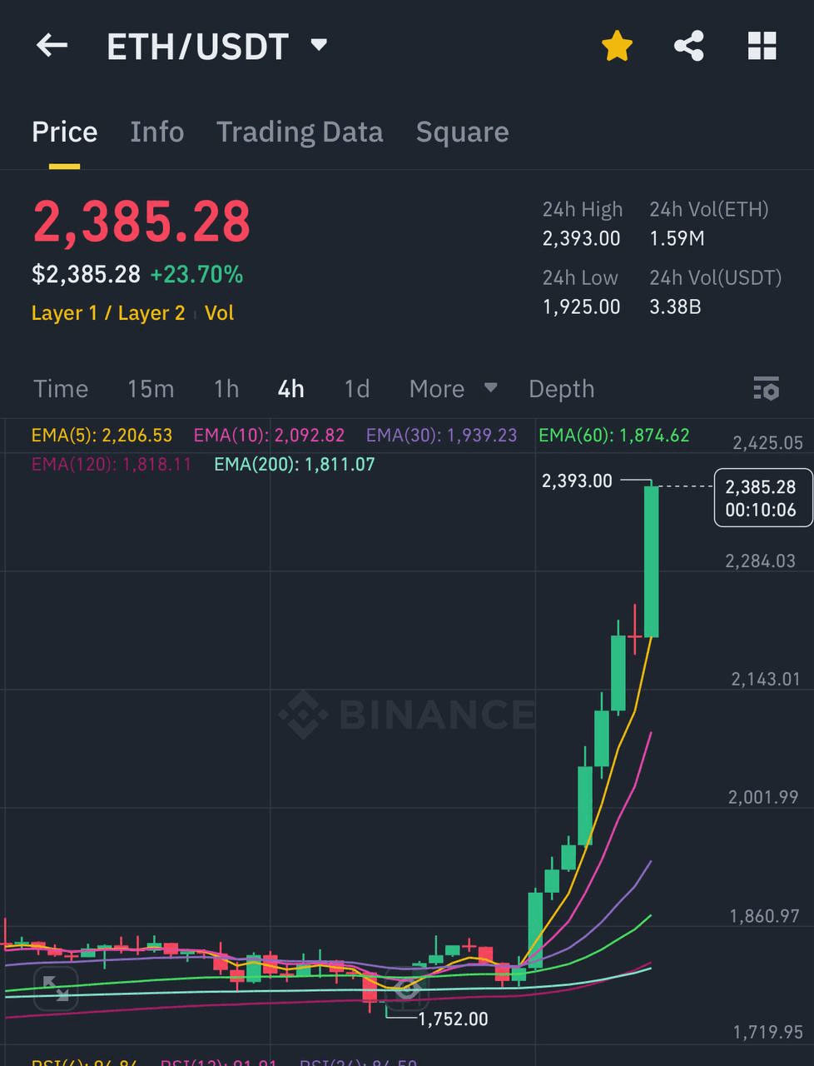814x1066 pixels.
Task: Open the share icon
Action: coord(689,46)
